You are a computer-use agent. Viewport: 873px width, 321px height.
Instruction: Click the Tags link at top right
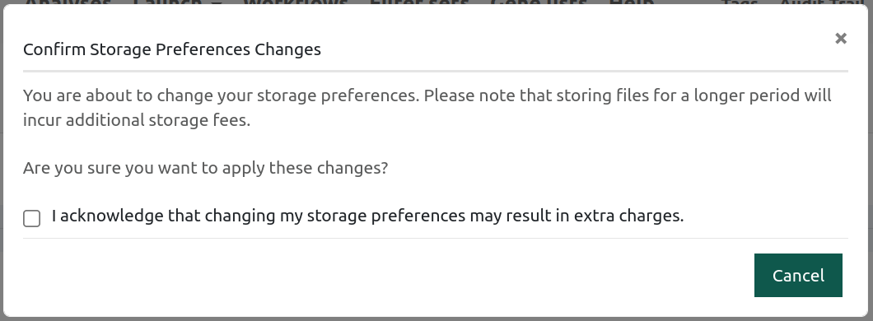740,2
